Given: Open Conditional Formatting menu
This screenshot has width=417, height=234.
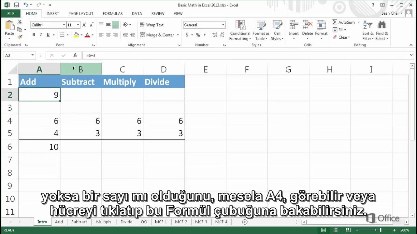Looking at the screenshot, I should 240,31.
